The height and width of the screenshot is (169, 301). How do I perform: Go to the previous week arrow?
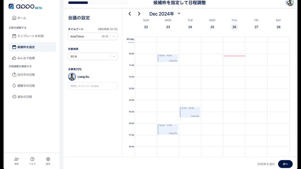point(130,14)
